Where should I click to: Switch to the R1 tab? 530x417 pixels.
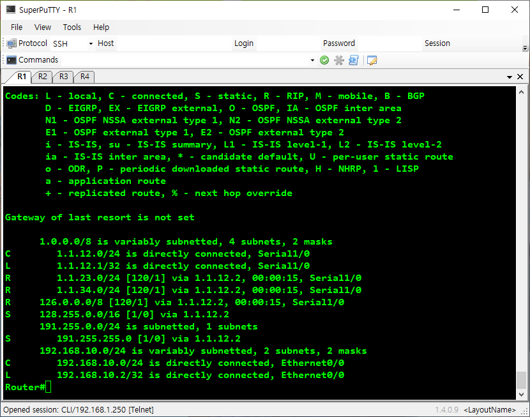pyautogui.click(x=22, y=77)
